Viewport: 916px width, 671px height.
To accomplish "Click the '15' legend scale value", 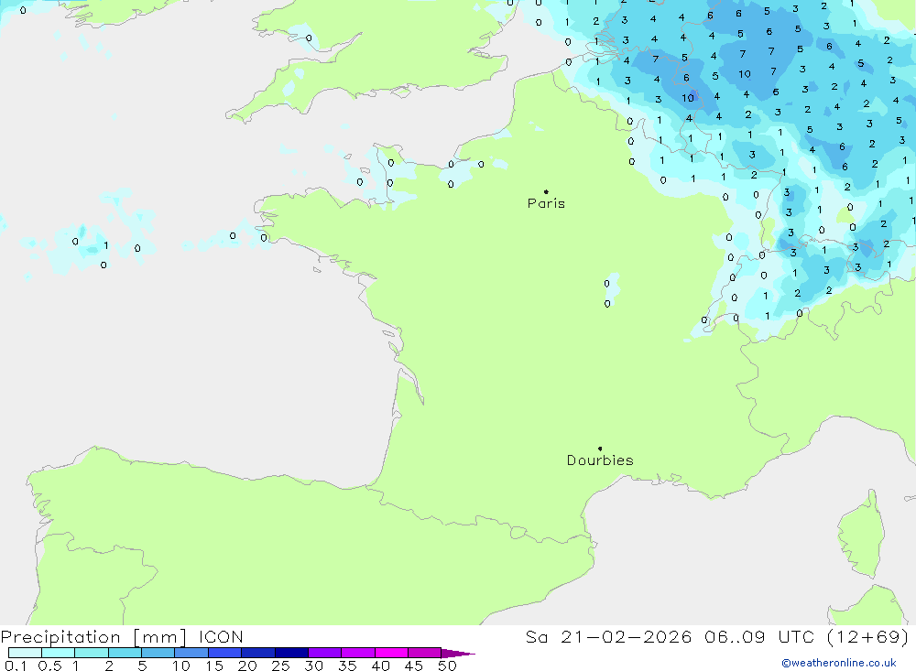I will 214,666.
